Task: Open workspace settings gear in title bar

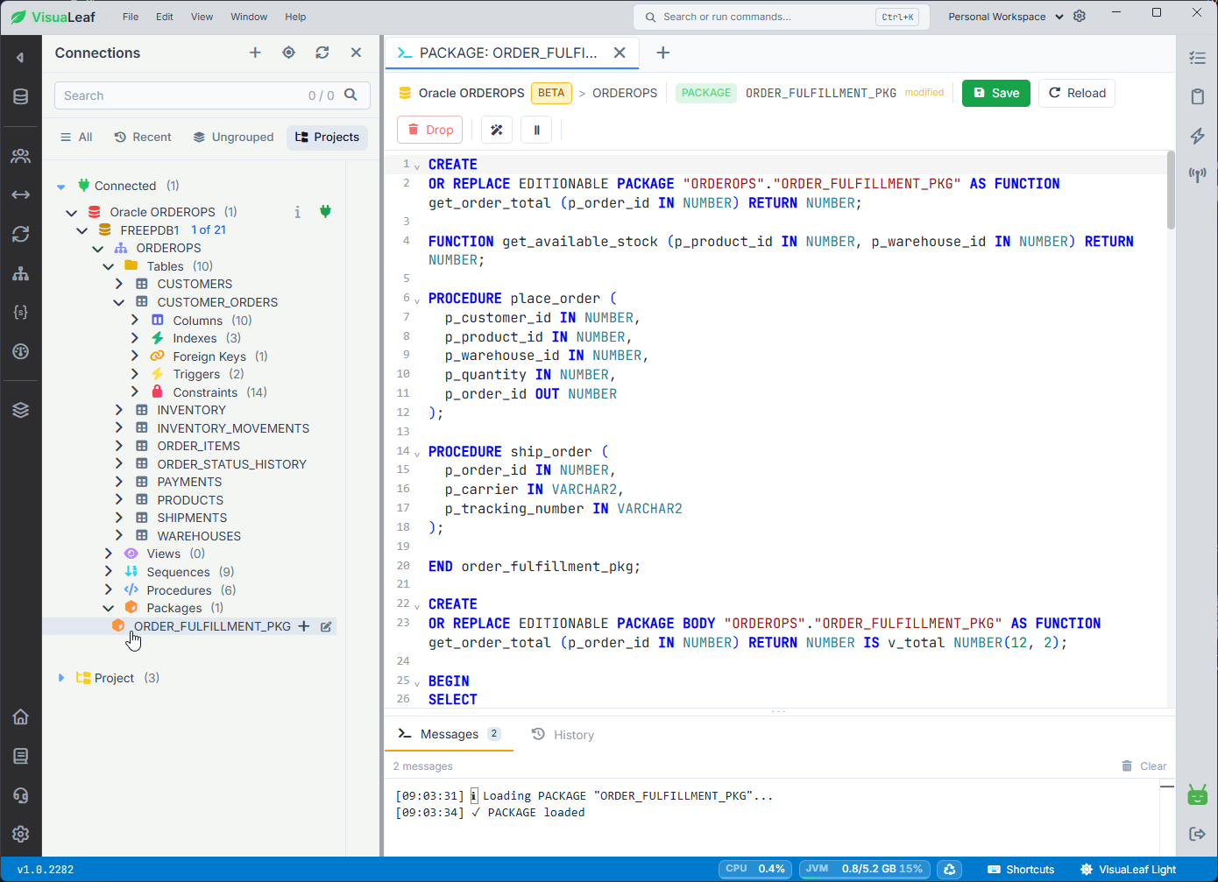Action: point(1080,16)
